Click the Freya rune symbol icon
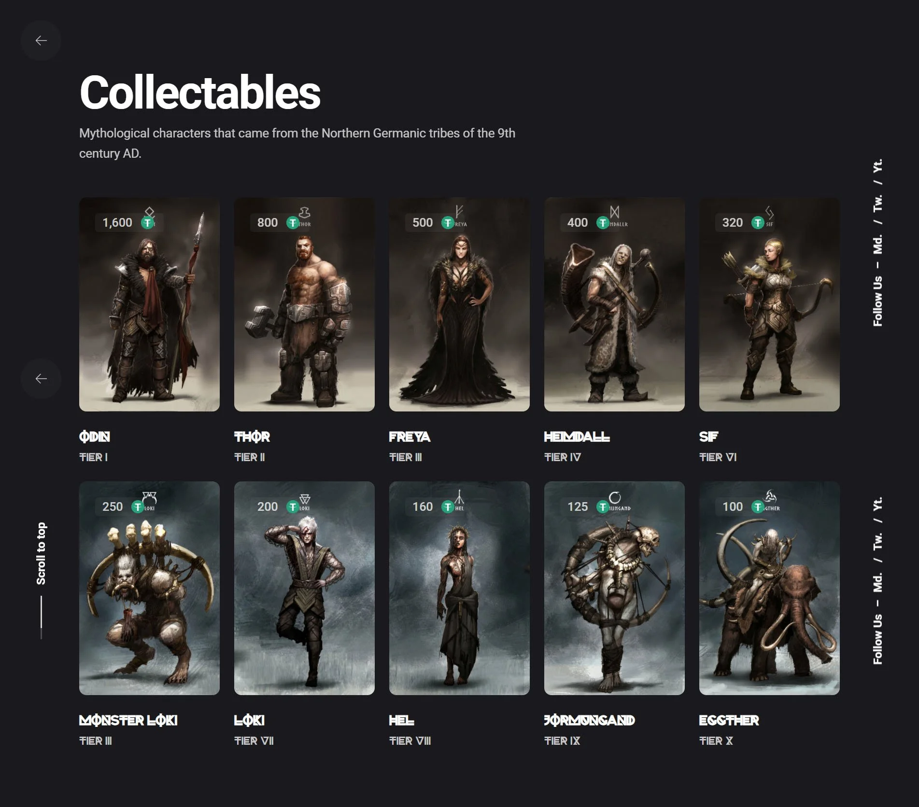919x807 pixels. click(x=459, y=211)
